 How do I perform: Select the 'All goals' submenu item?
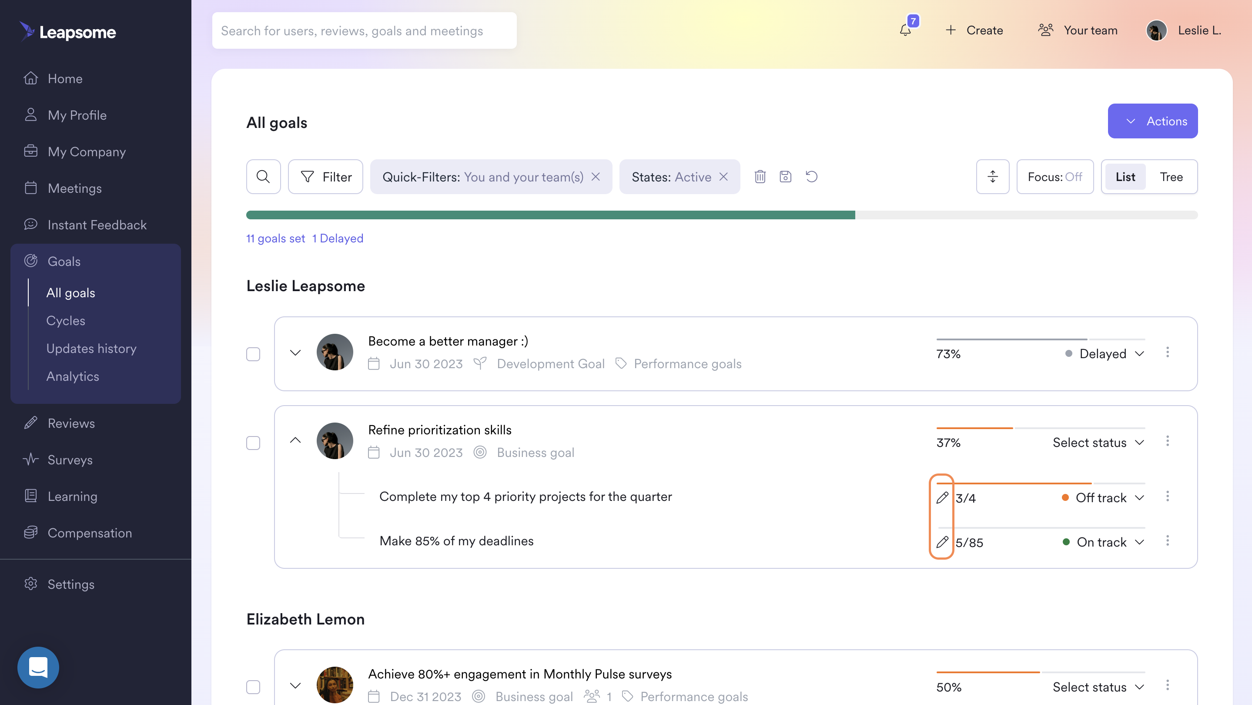70,293
